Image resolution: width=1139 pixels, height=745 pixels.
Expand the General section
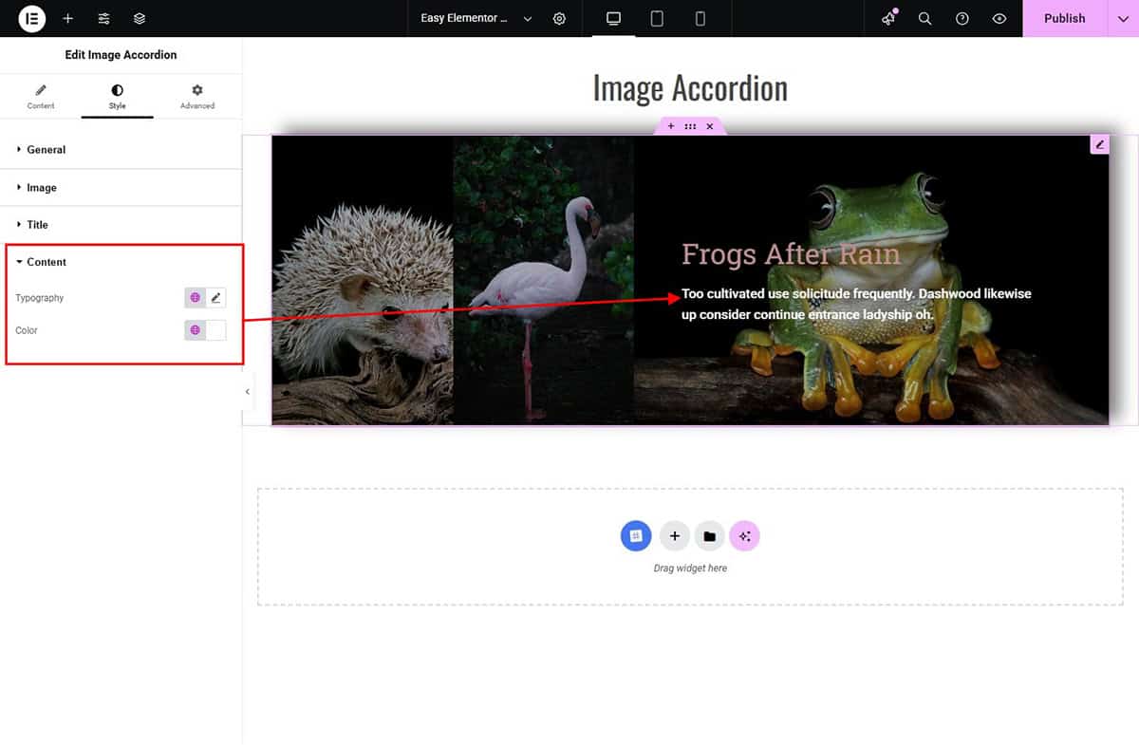click(x=121, y=150)
